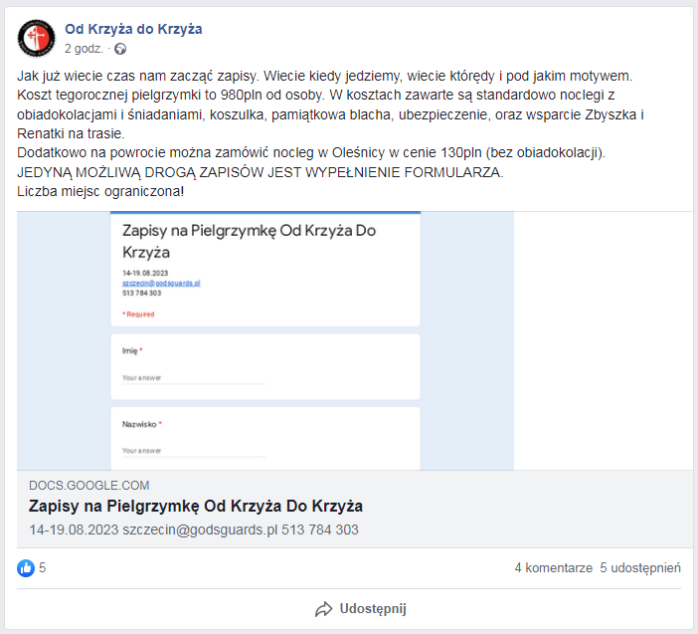The height and width of the screenshot is (634, 698).
Task: Click the Nazwisko answer field in preview
Action: (x=194, y=451)
